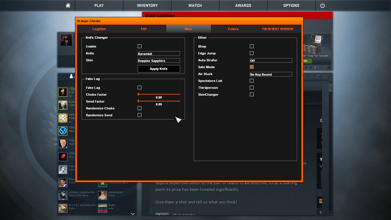
Task: Select the V3n friend blue V avatar
Action: click(x=63, y=131)
